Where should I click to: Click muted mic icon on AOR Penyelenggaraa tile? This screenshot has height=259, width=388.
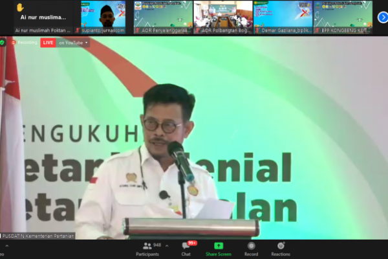tap(138, 30)
